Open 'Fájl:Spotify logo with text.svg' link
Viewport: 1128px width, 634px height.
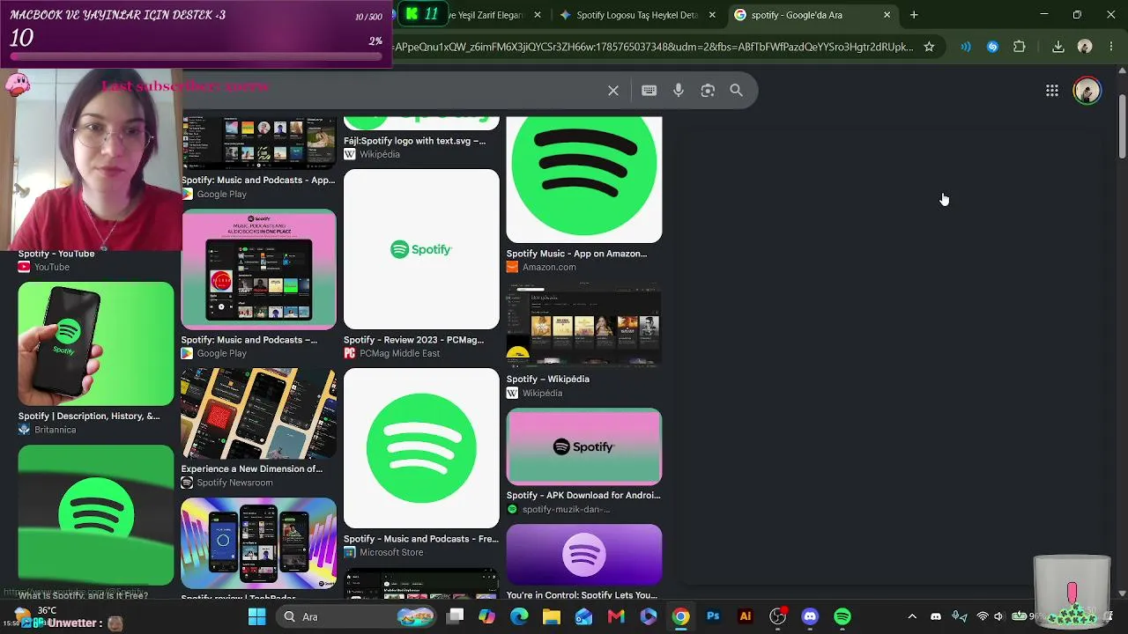point(414,141)
